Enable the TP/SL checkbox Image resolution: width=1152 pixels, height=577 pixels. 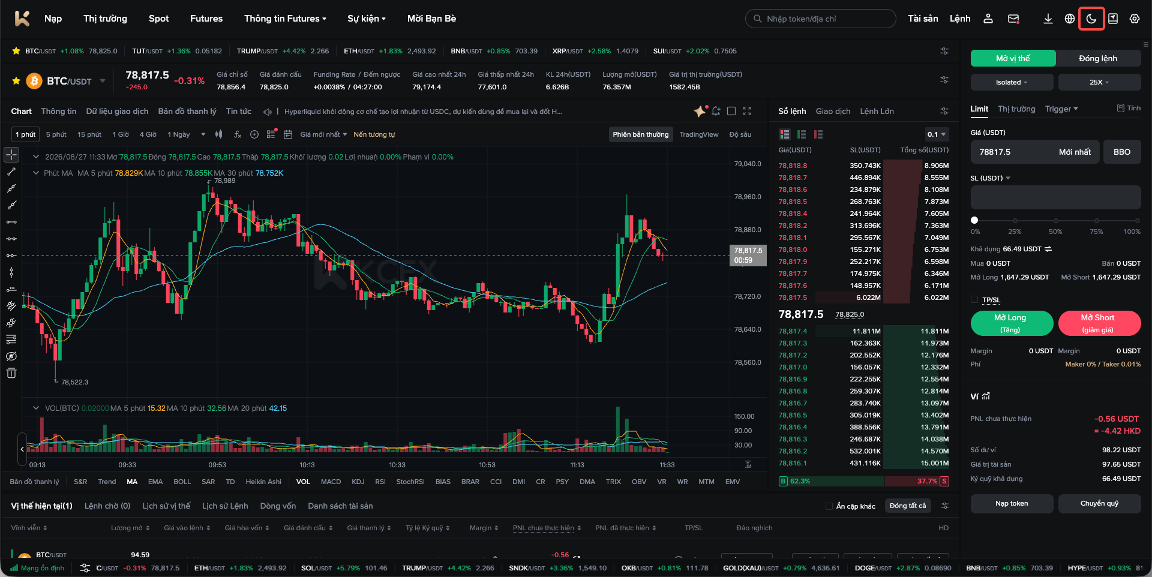(x=974, y=299)
